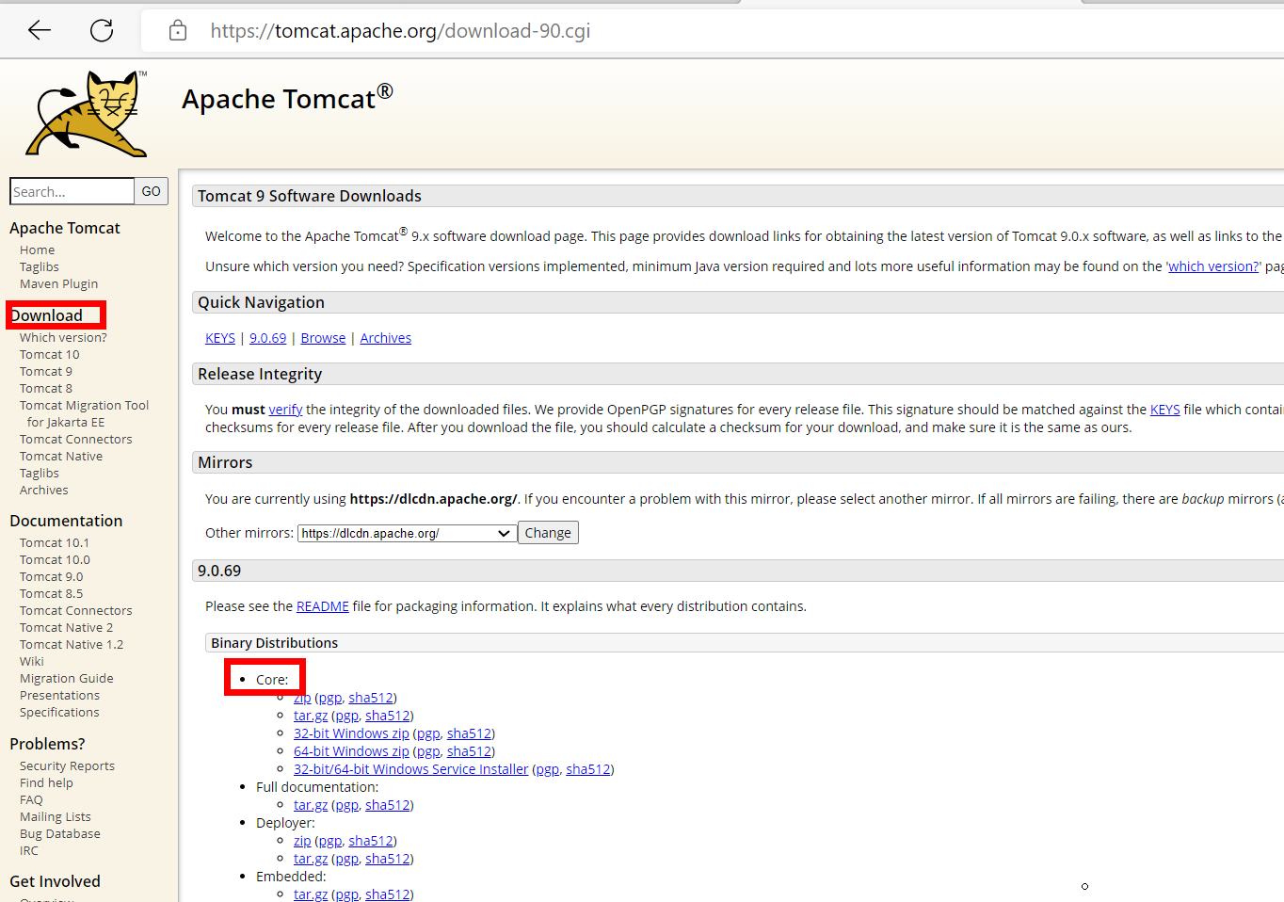Click the 'which version?' link in welcome text

click(x=1213, y=266)
